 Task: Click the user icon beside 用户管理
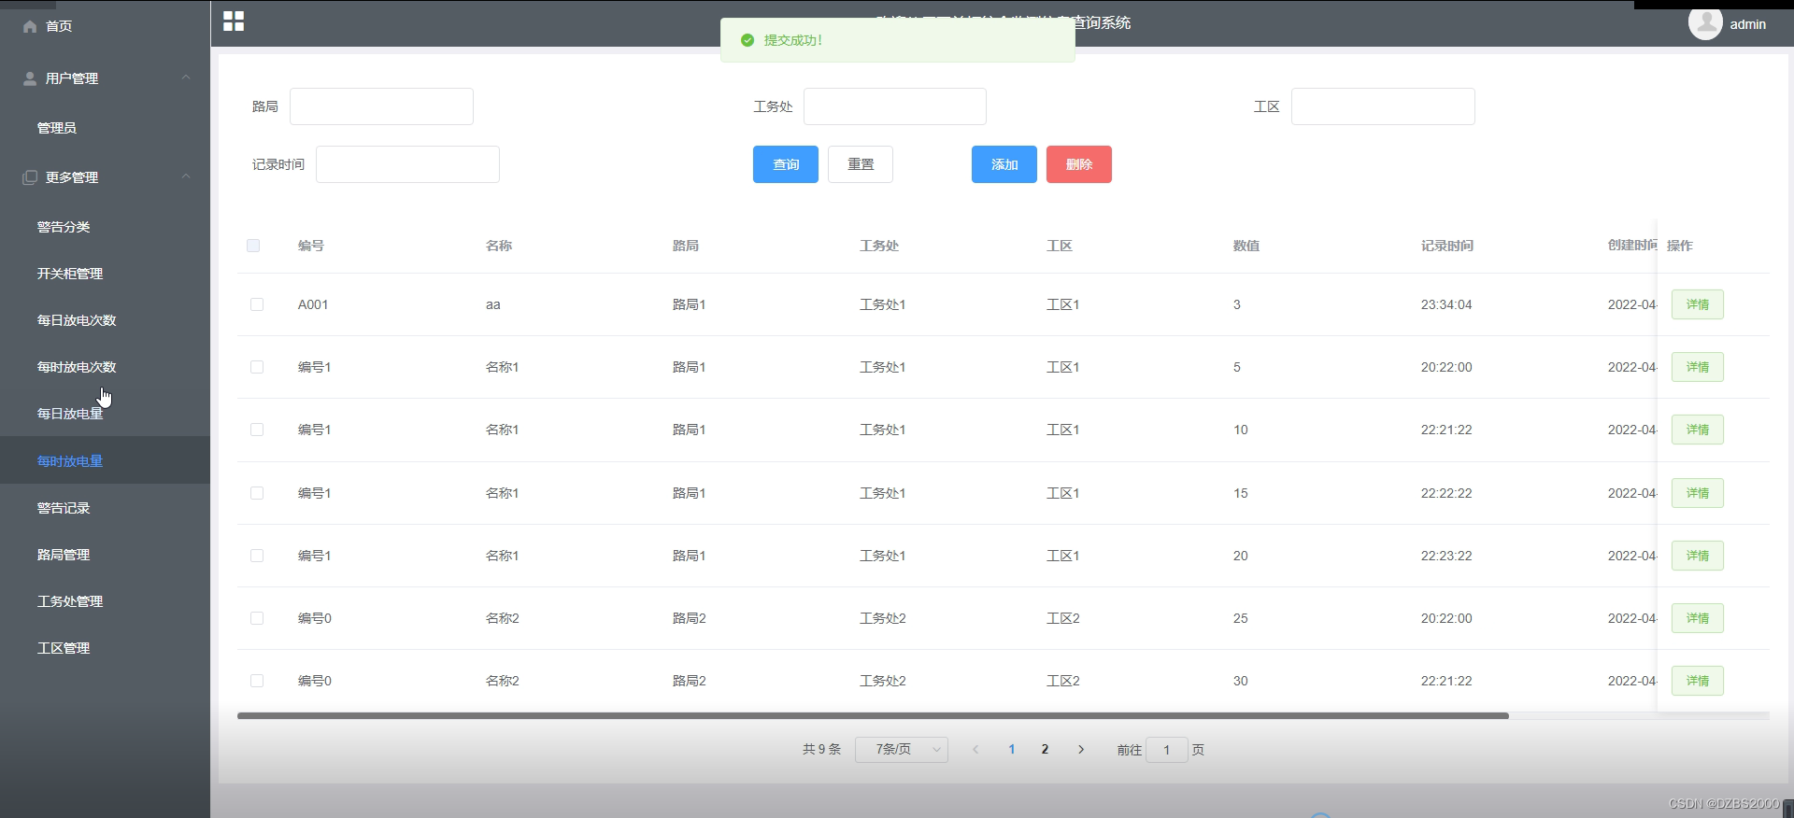[30, 78]
